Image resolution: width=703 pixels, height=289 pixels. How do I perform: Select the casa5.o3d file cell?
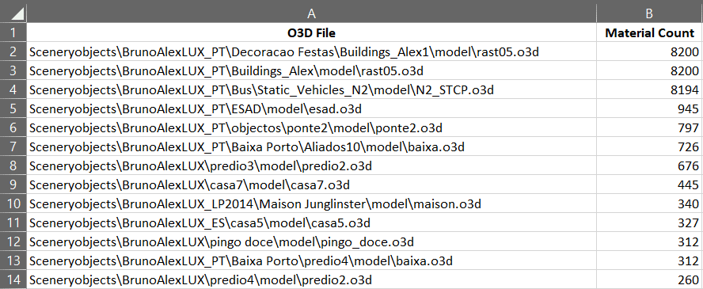click(311, 222)
